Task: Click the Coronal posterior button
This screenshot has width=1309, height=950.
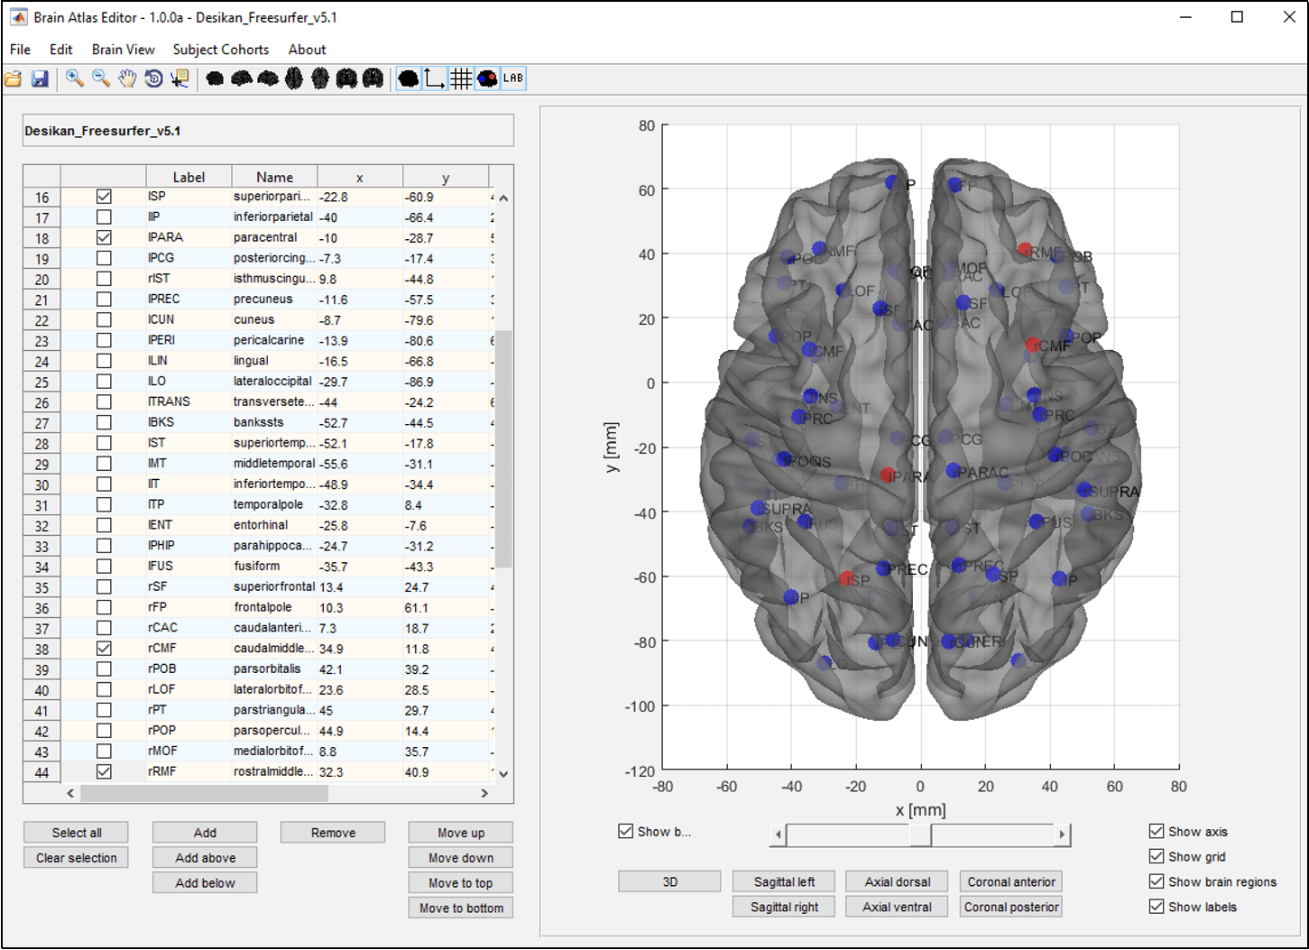Action: (x=1011, y=907)
